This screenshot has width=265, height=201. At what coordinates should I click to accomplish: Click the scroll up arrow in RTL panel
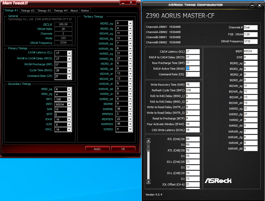pyautogui.click(x=148, y=141)
